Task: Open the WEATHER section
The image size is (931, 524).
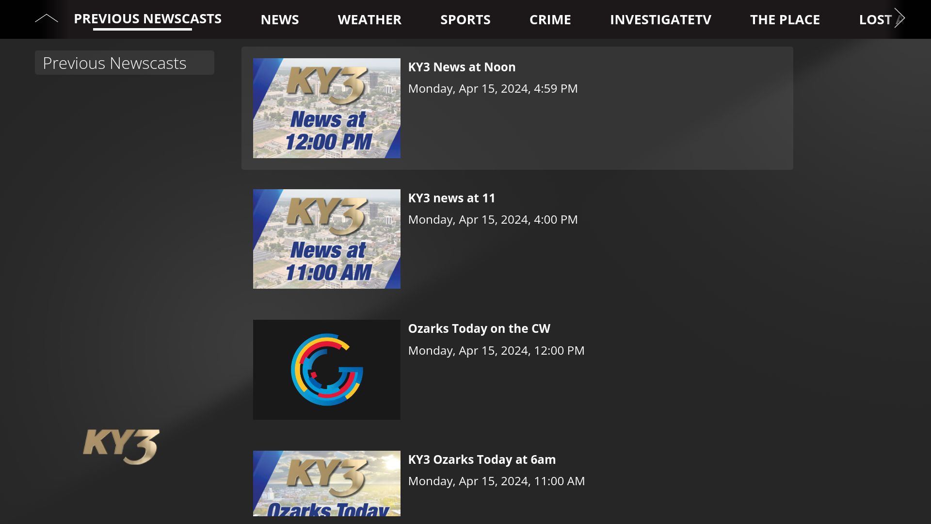Action: pyautogui.click(x=369, y=19)
